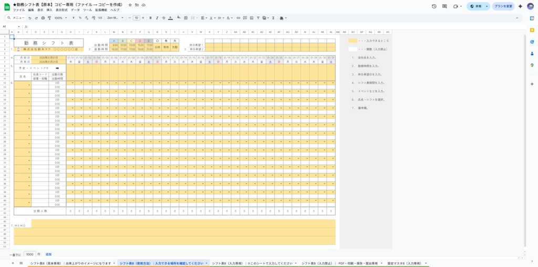538x267 pixels.
Task: Open the user account avatar
Action: tap(531, 6)
